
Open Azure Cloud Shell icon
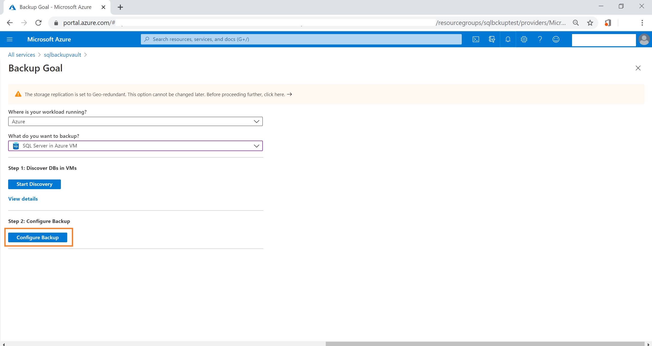[x=476, y=39]
